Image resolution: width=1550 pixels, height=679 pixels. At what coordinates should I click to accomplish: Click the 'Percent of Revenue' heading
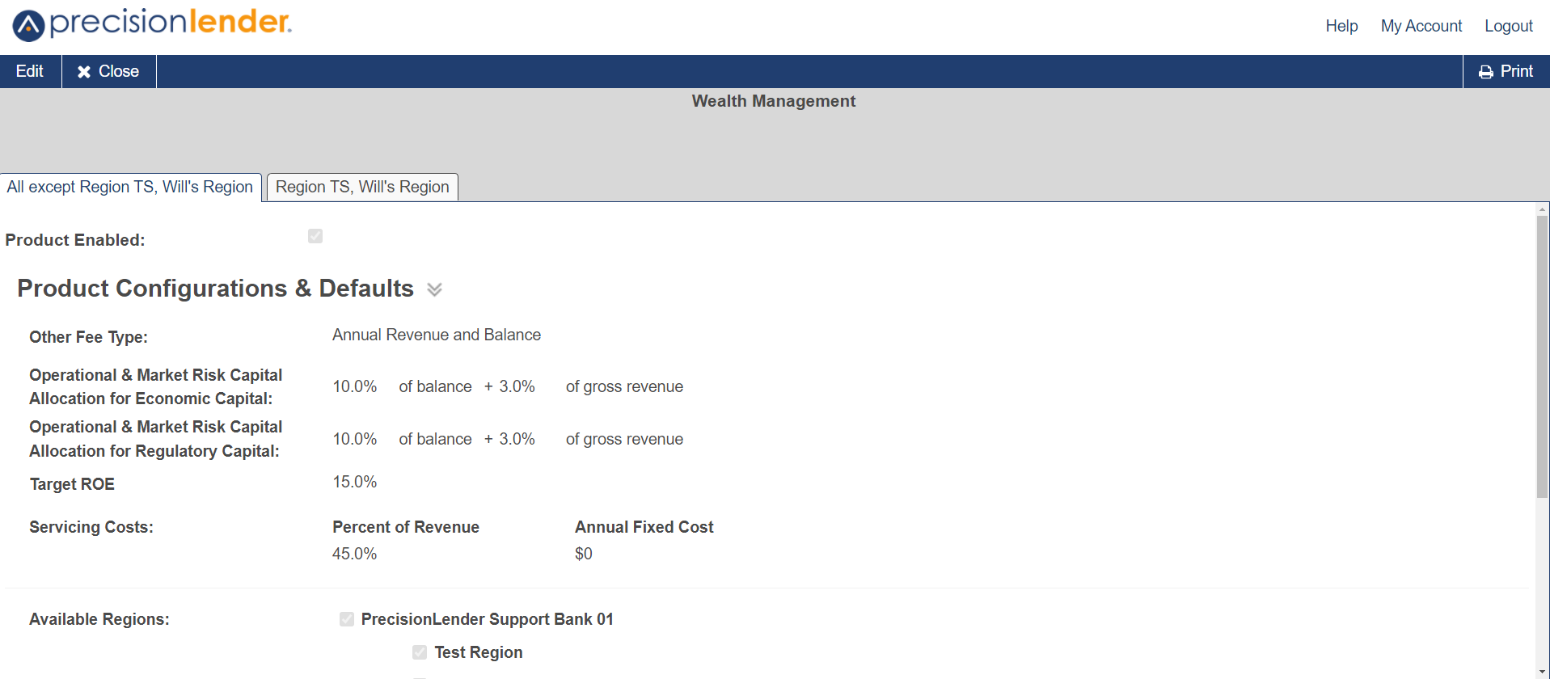(x=406, y=527)
